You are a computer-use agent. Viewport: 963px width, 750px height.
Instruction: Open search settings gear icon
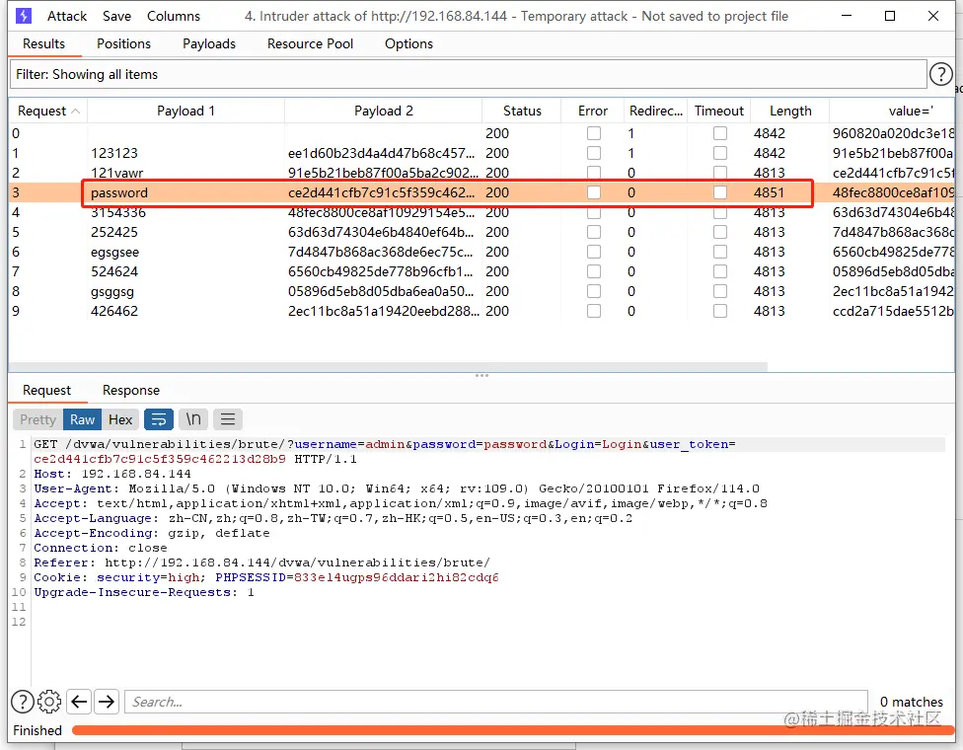pyautogui.click(x=49, y=702)
